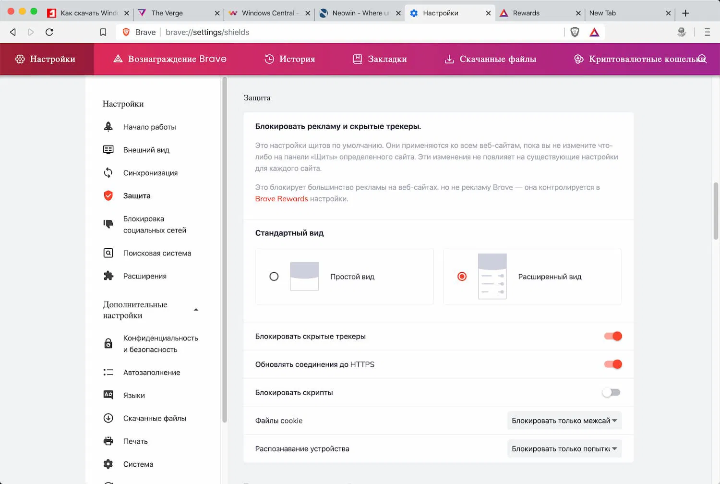The width and height of the screenshot is (720, 484).
Task: Click the rocket icon for Начало работы
Action: coord(108,126)
